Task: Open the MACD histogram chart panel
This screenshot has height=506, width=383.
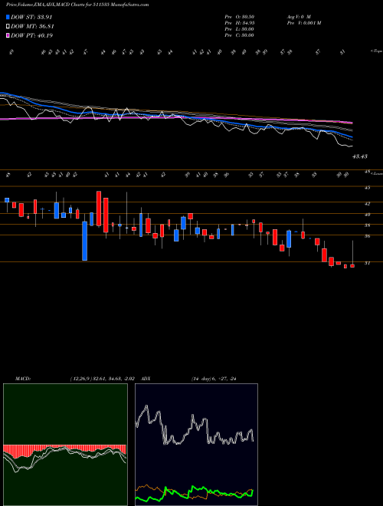Action: pos(65,445)
